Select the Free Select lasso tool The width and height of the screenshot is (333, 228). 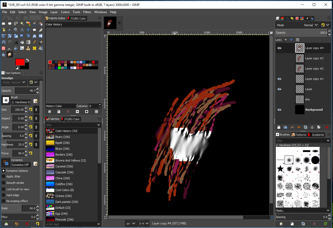pos(16,24)
